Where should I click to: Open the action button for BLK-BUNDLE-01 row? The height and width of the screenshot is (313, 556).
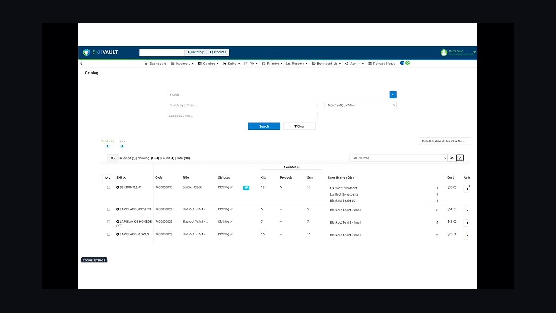coord(467,189)
